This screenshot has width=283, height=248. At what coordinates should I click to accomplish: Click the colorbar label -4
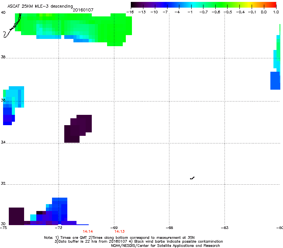pos(177,12)
